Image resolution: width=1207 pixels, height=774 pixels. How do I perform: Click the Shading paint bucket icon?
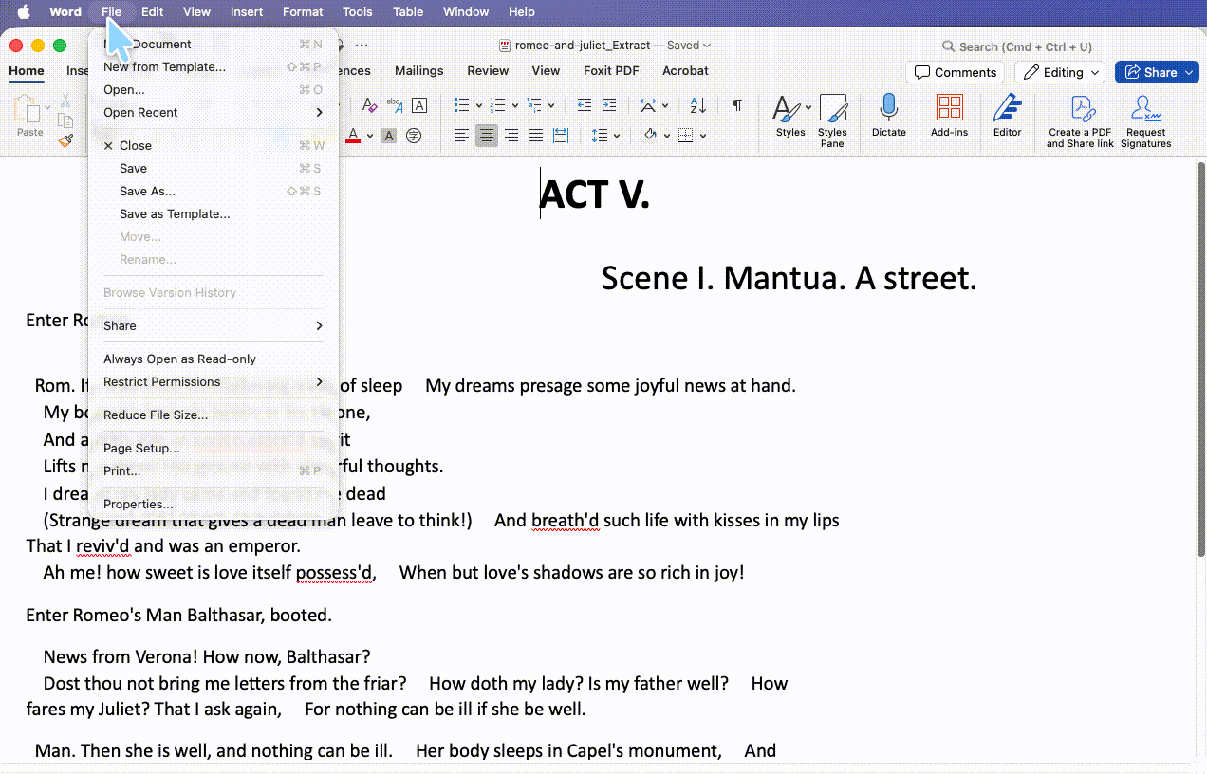tap(650, 136)
